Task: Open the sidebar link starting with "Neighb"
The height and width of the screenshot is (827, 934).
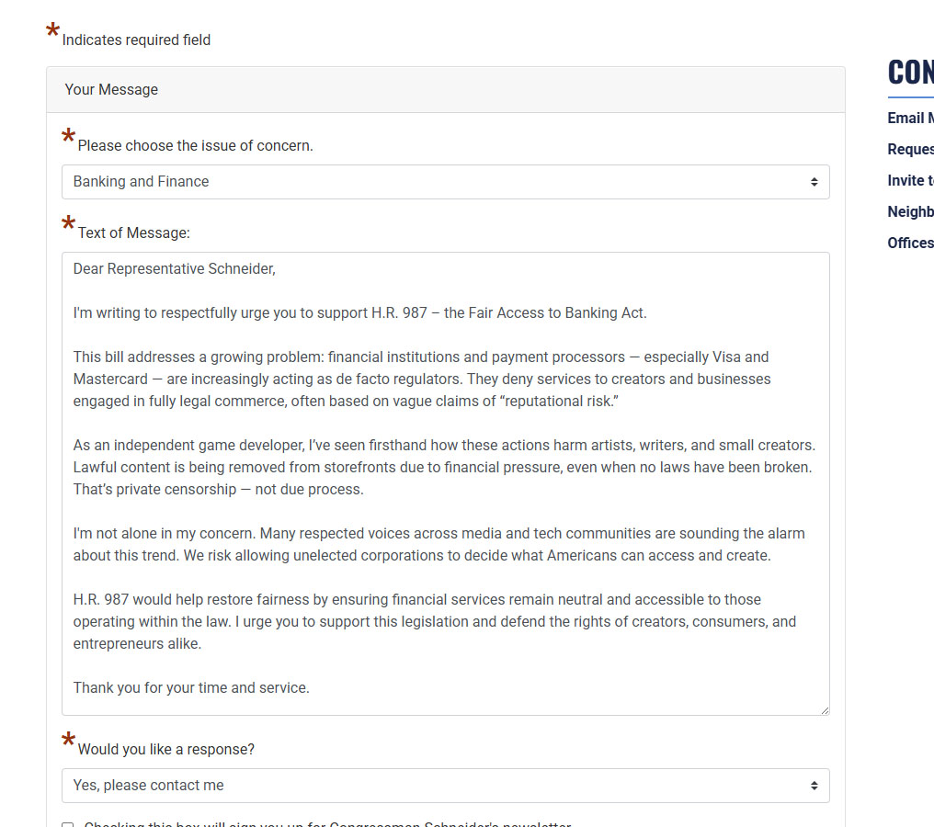Action: (x=910, y=211)
